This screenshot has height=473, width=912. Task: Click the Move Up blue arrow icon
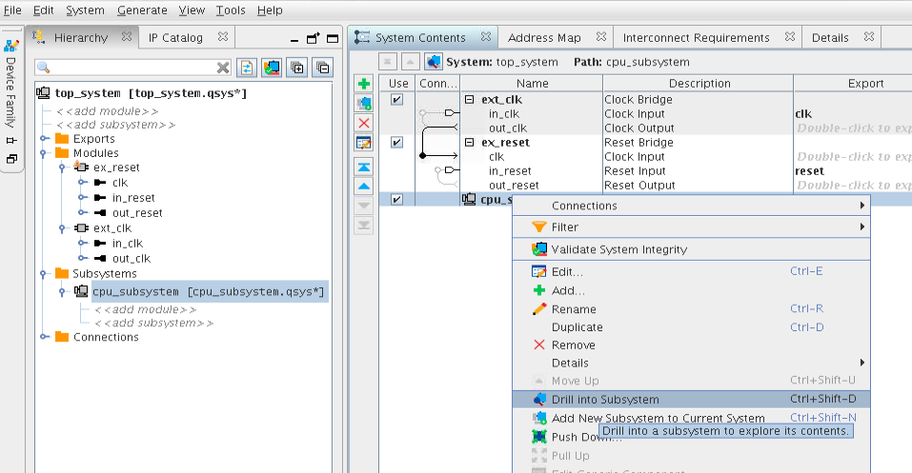(x=363, y=187)
